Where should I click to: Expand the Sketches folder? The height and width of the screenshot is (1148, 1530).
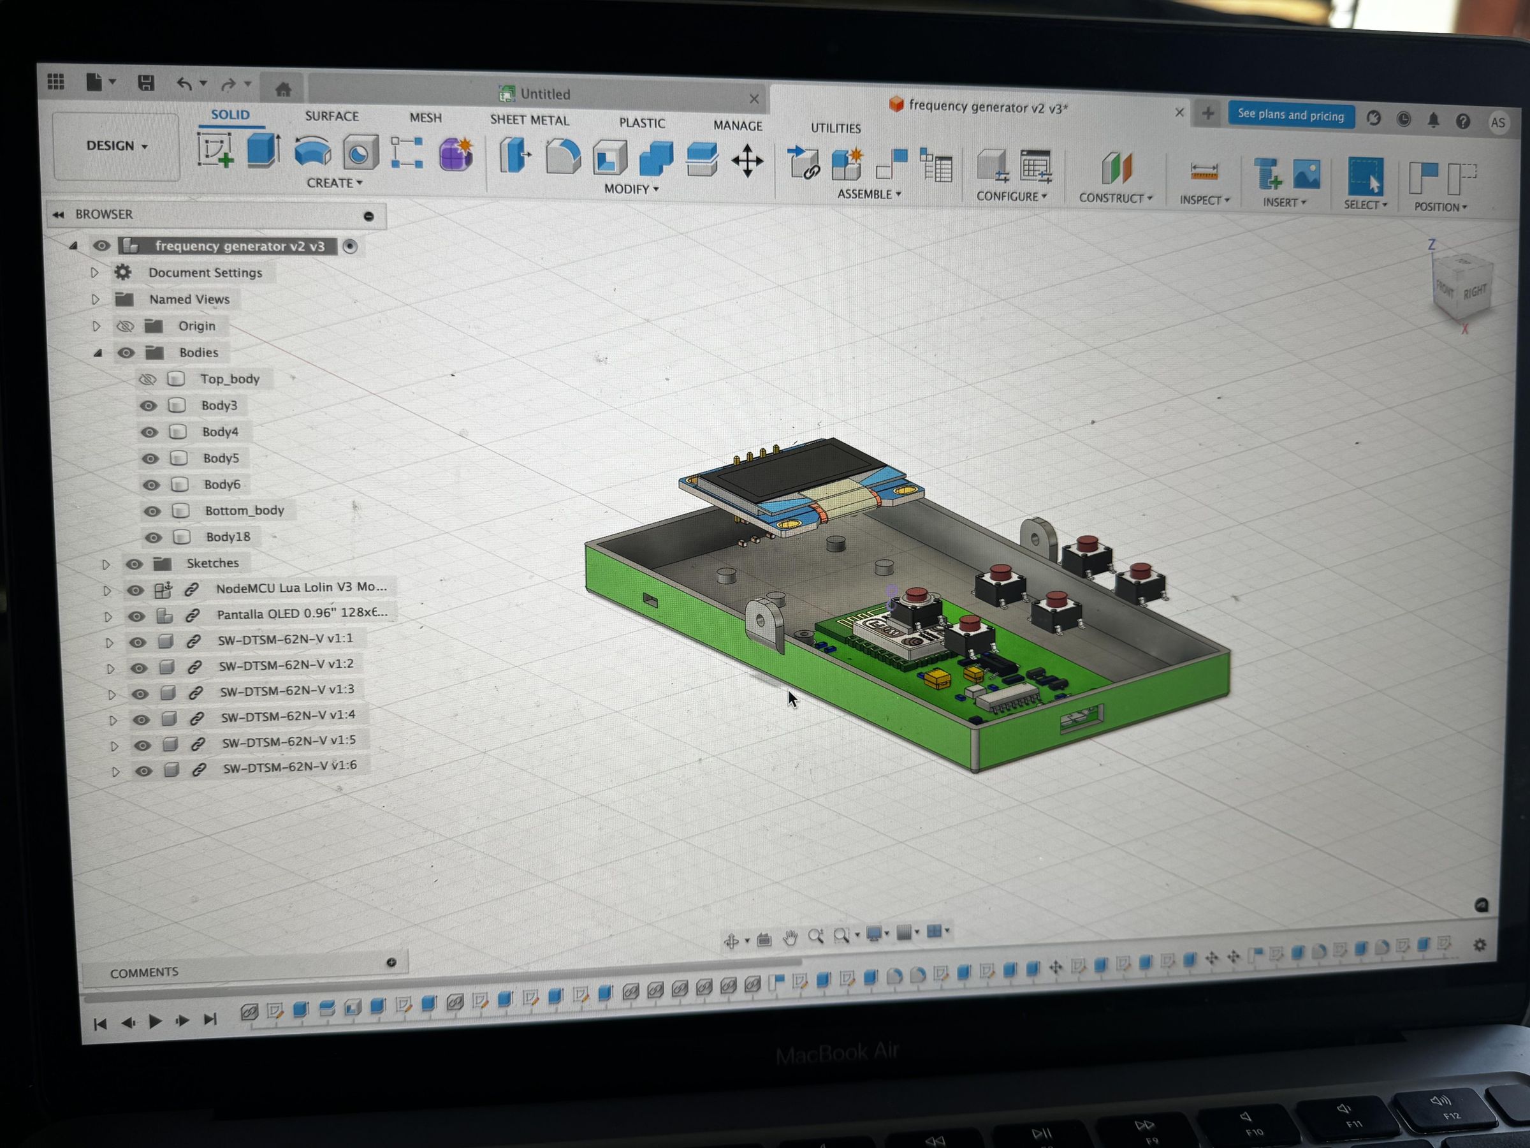click(x=106, y=564)
